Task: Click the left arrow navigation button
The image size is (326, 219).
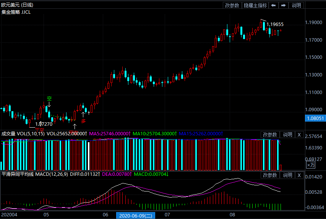Action: pyautogui.click(x=274, y=5)
